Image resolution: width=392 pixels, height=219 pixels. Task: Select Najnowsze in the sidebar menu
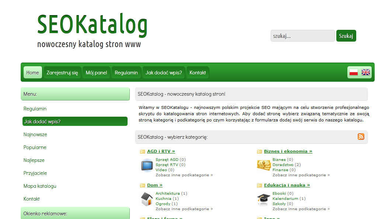(35, 135)
